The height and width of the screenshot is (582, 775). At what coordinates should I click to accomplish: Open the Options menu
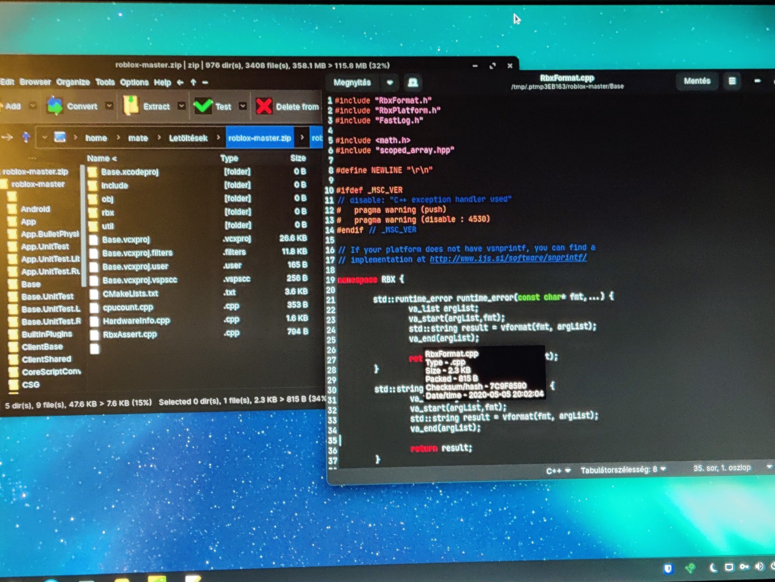[134, 83]
